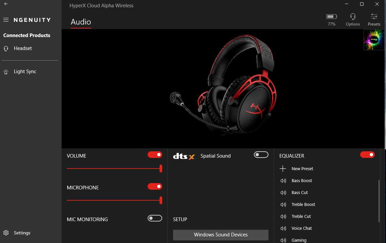Click the MIC MONITORING label
The height and width of the screenshot is (243, 386).
[87, 219]
